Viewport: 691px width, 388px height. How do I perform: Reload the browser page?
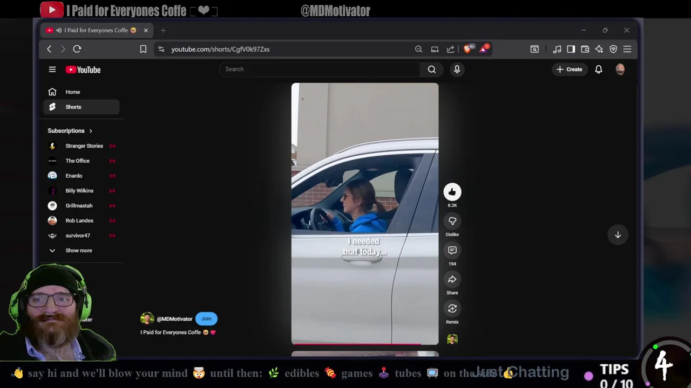tap(77, 49)
